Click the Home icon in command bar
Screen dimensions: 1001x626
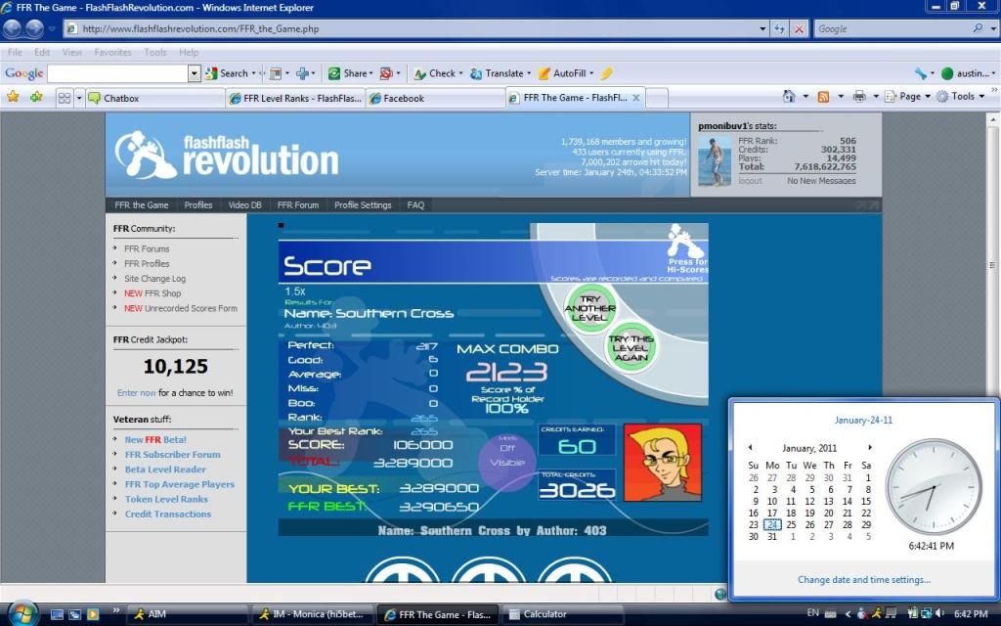[x=789, y=97]
